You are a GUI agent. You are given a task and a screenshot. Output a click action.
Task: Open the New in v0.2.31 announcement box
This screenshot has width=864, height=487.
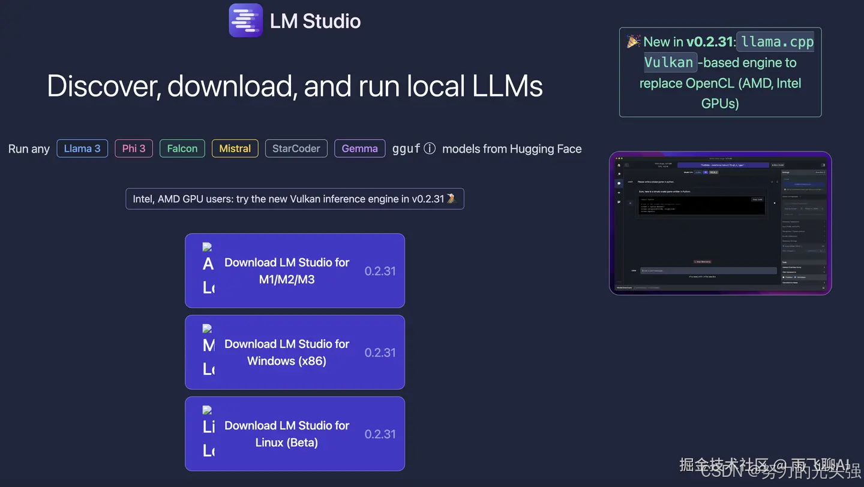(720, 72)
